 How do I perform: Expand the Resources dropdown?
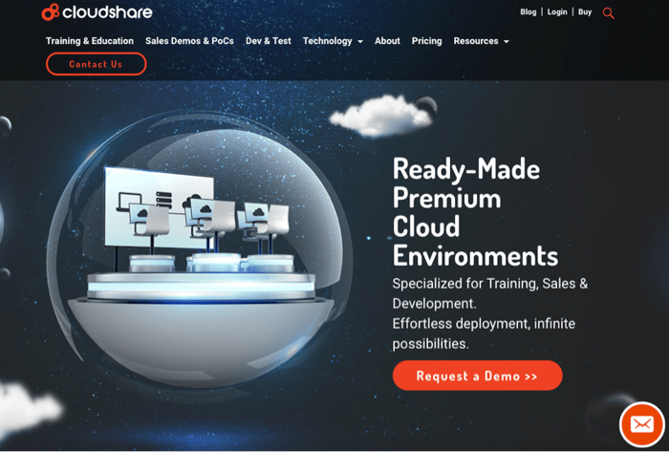(x=481, y=41)
